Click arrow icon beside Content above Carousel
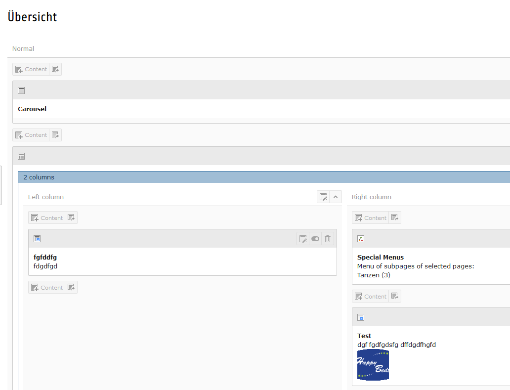Screen dimensions: 510x390 (x=55, y=69)
